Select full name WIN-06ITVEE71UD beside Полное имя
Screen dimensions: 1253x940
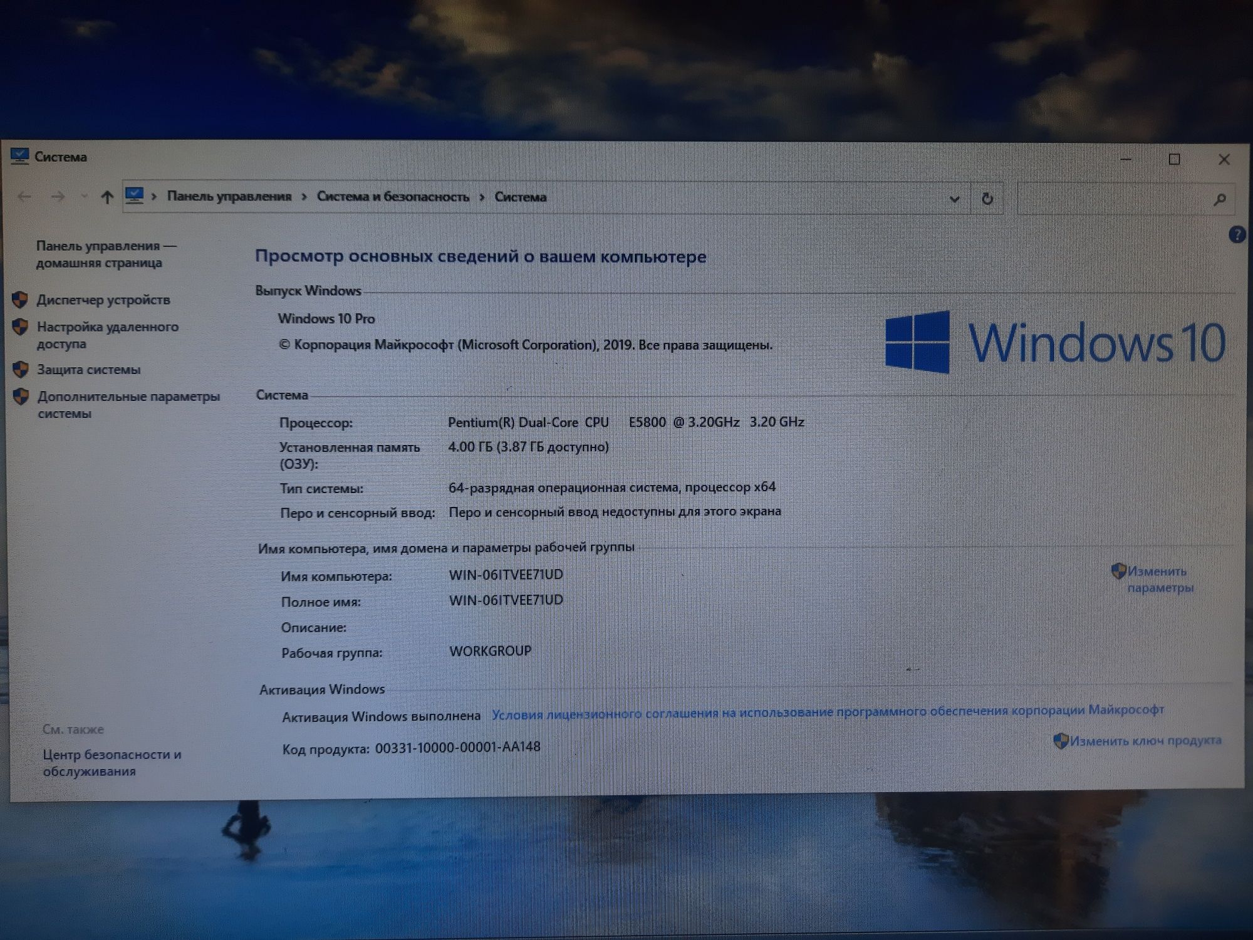(x=506, y=600)
